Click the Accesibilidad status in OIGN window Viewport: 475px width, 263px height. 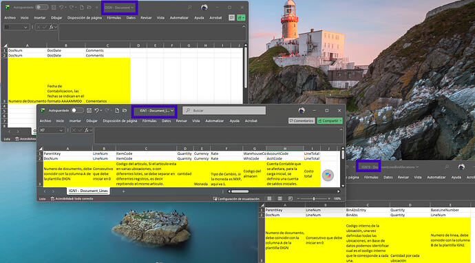(x=26, y=139)
